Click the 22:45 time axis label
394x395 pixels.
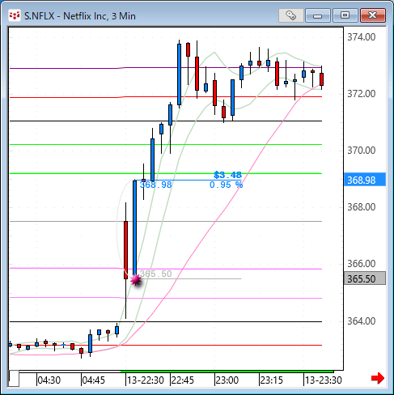183,380
